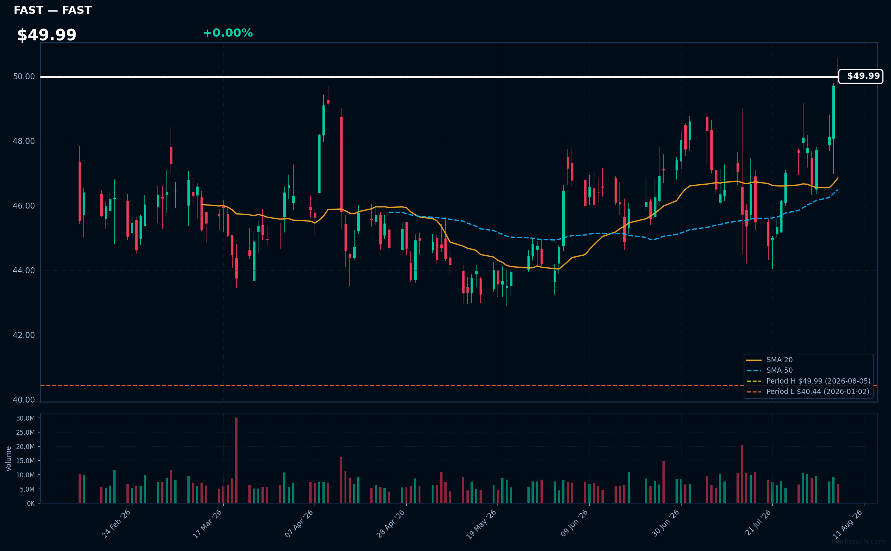Click the tallest volume bar above 30.0M
Viewport: 891px width, 551px height.
pos(236,460)
